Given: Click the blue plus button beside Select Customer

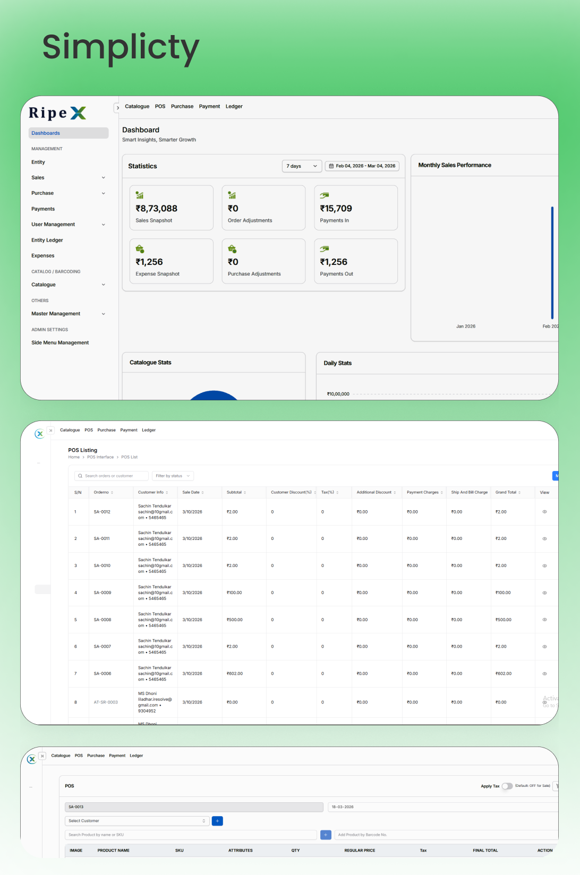Looking at the screenshot, I should pos(217,821).
